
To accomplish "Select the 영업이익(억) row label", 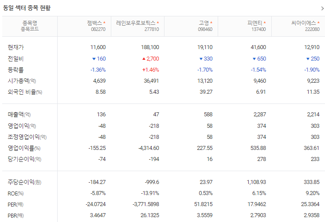I will tap(22, 126).
